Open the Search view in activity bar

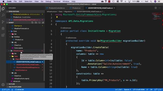pos(3,15)
